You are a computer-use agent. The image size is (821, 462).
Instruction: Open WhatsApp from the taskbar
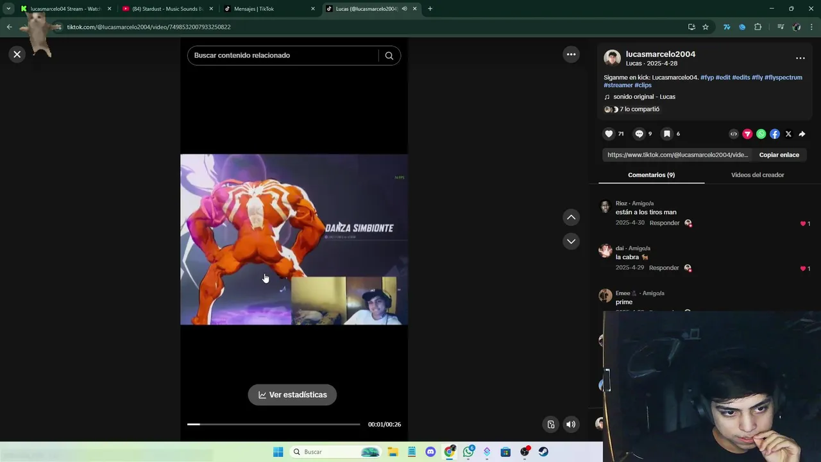coord(468,452)
